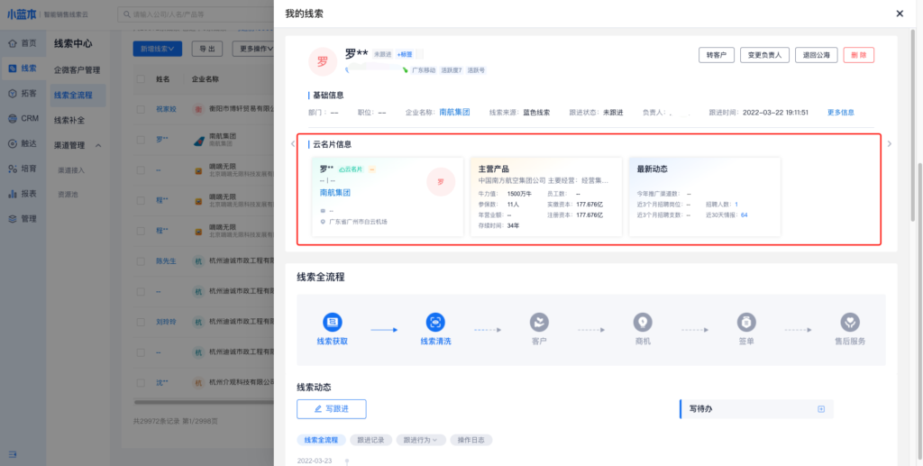Close the 我的线索 panel with X

pos(899,14)
